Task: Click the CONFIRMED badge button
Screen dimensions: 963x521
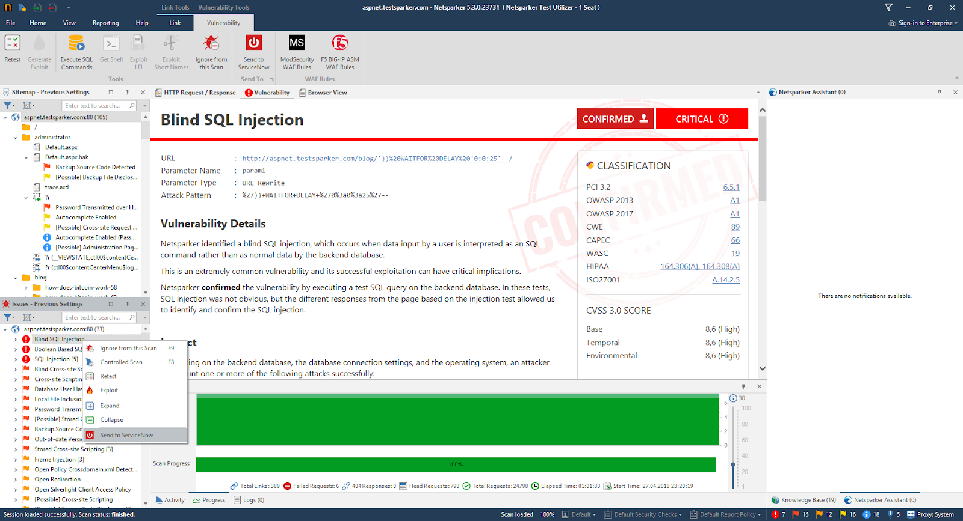Action: pyautogui.click(x=615, y=118)
